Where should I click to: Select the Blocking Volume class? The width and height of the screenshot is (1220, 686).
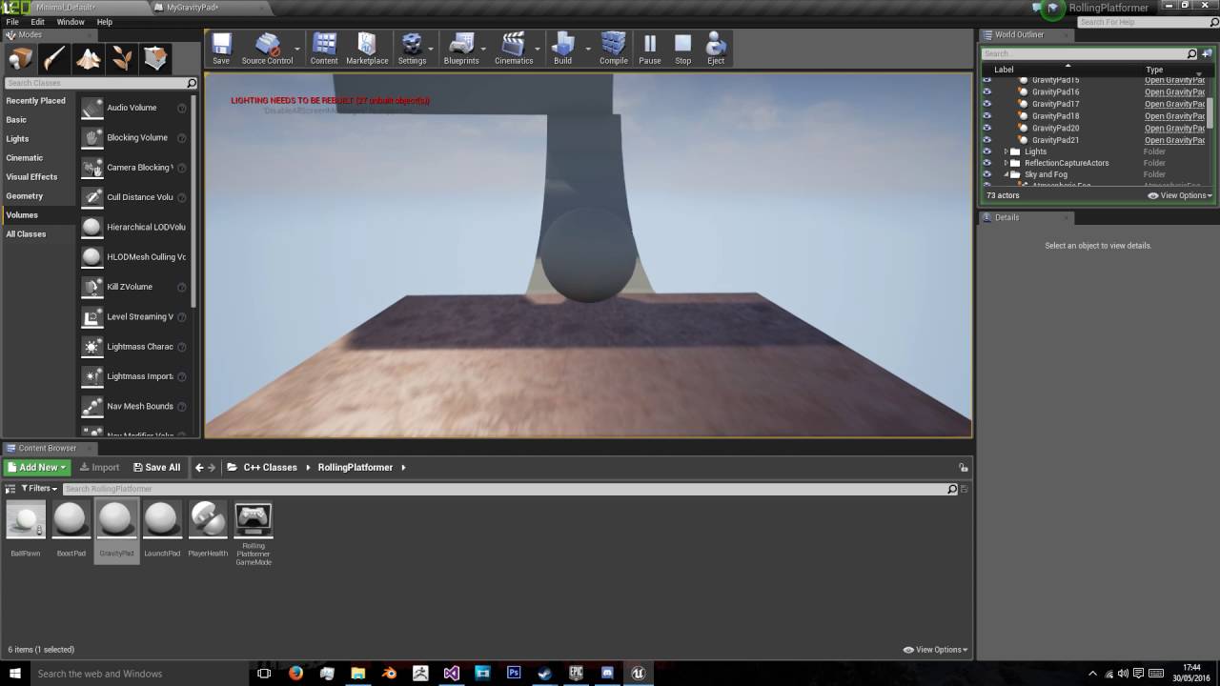[x=135, y=137]
